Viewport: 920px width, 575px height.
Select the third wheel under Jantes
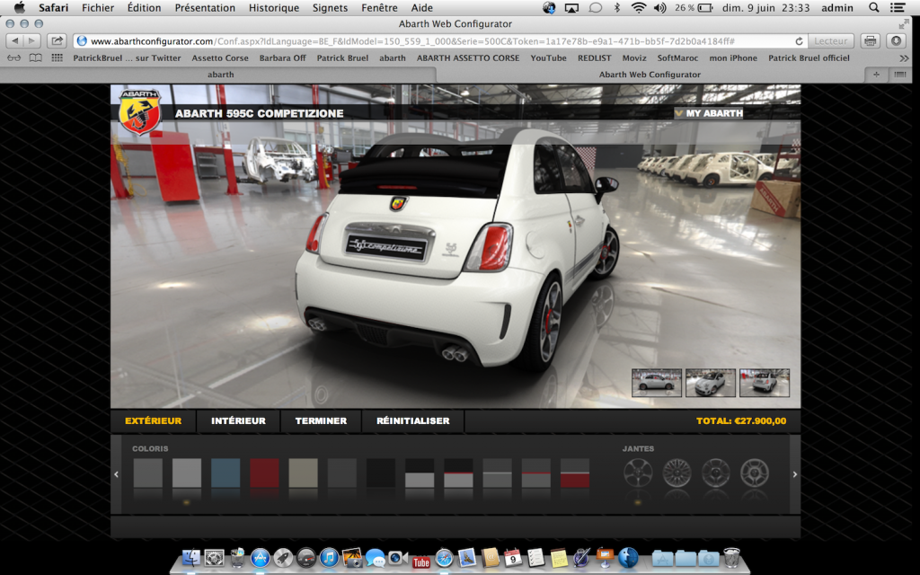716,473
